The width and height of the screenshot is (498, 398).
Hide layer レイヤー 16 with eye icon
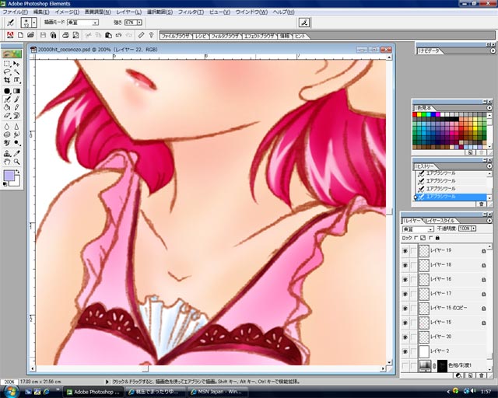coord(405,279)
